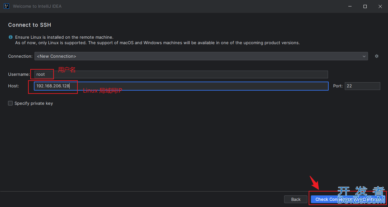Click the "Connect to SSH" heading
The image size is (388, 207).
pos(30,25)
